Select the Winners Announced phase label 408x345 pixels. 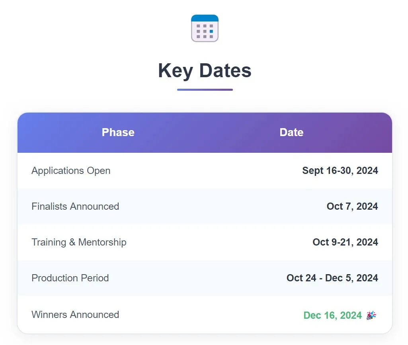click(x=75, y=315)
